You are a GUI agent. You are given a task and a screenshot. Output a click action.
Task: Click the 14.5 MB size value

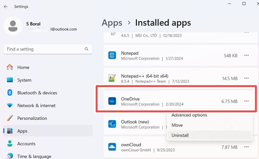point(230,79)
